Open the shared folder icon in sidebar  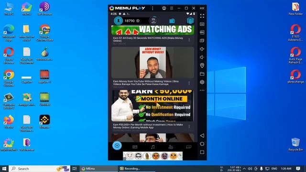(202, 74)
